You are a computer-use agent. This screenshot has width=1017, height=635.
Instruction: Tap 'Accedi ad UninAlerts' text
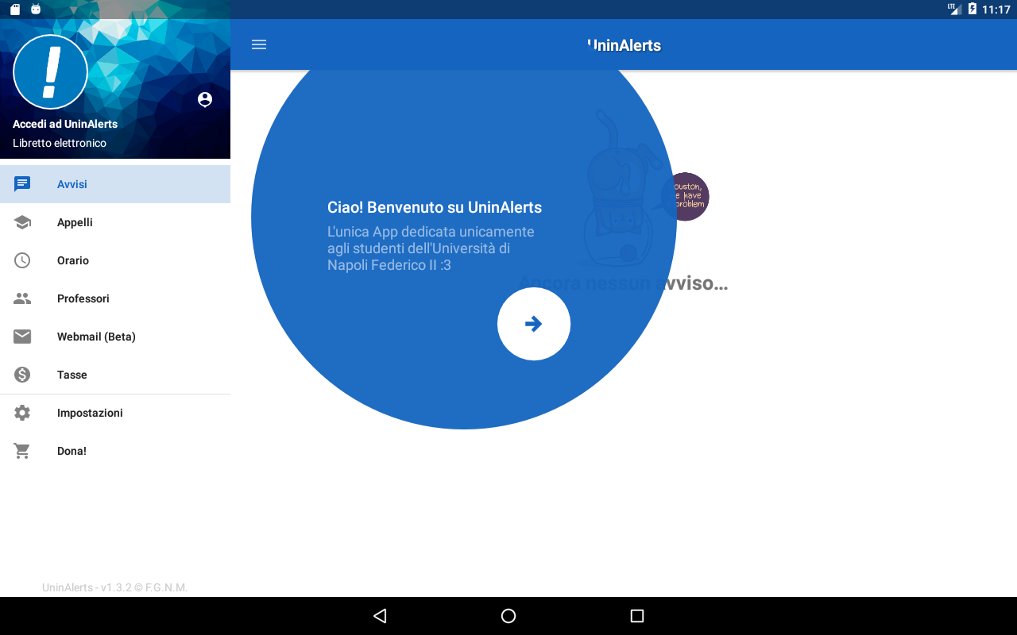pos(65,124)
